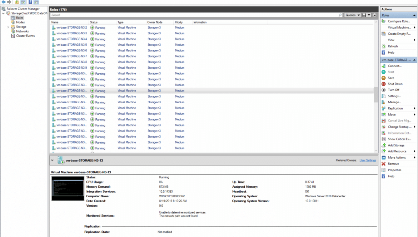The width and height of the screenshot is (418, 237).
Task: Open VM settings via the Settings icon
Action: (384, 96)
